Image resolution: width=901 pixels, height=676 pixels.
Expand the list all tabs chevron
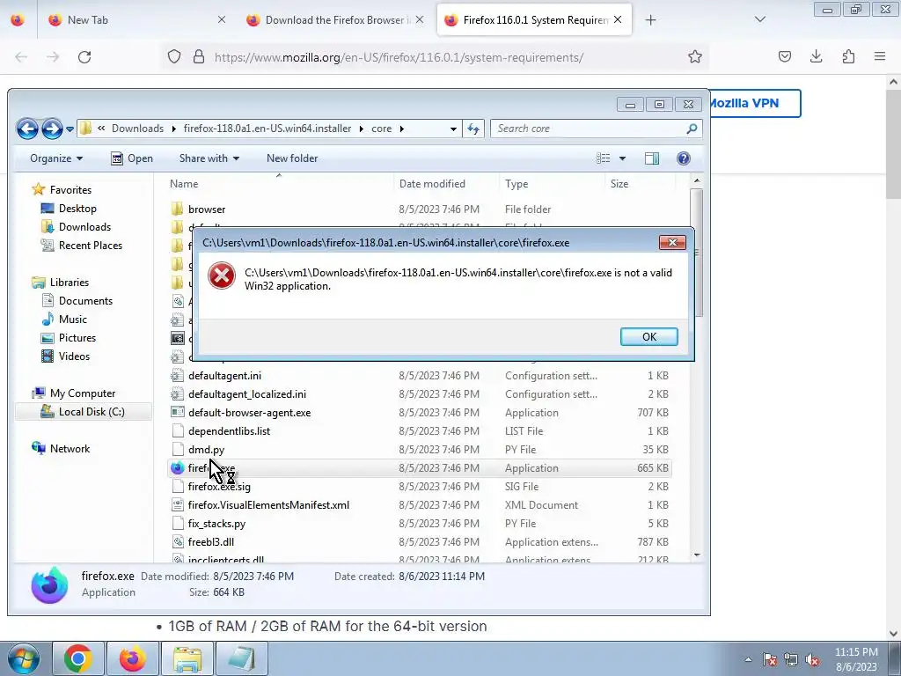point(759,19)
